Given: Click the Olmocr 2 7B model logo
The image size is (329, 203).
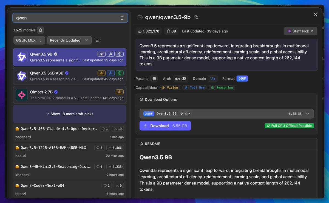Looking at the screenshot, I should pos(22,95).
